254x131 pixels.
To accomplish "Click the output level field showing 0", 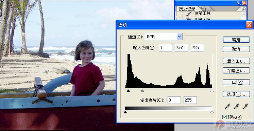I will coord(174,100).
